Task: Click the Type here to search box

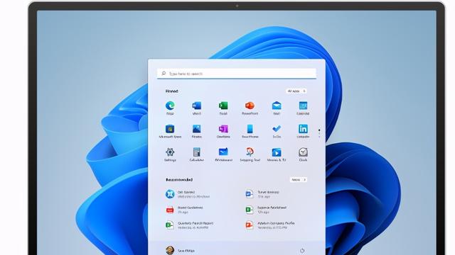Action: pos(237,74)
